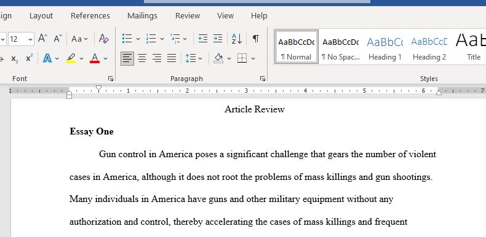Apply Borders icon
The image size is (486, 237).
[242, 58]
